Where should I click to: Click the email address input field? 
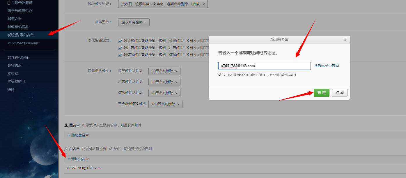click(x=264, y=66)
